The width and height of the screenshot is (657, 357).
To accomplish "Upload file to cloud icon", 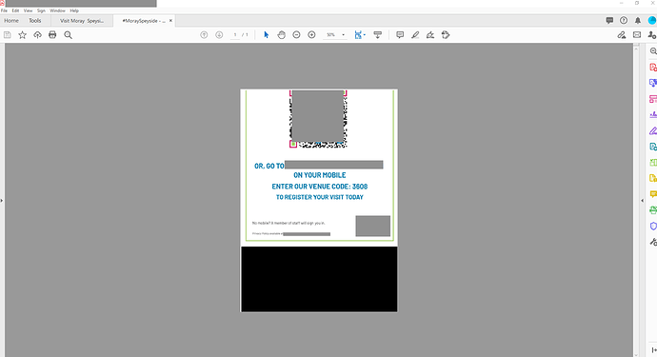I will click(x=37, y=35).
